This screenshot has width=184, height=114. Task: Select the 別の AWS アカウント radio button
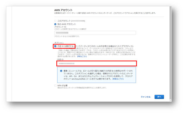tap(55, 24)
